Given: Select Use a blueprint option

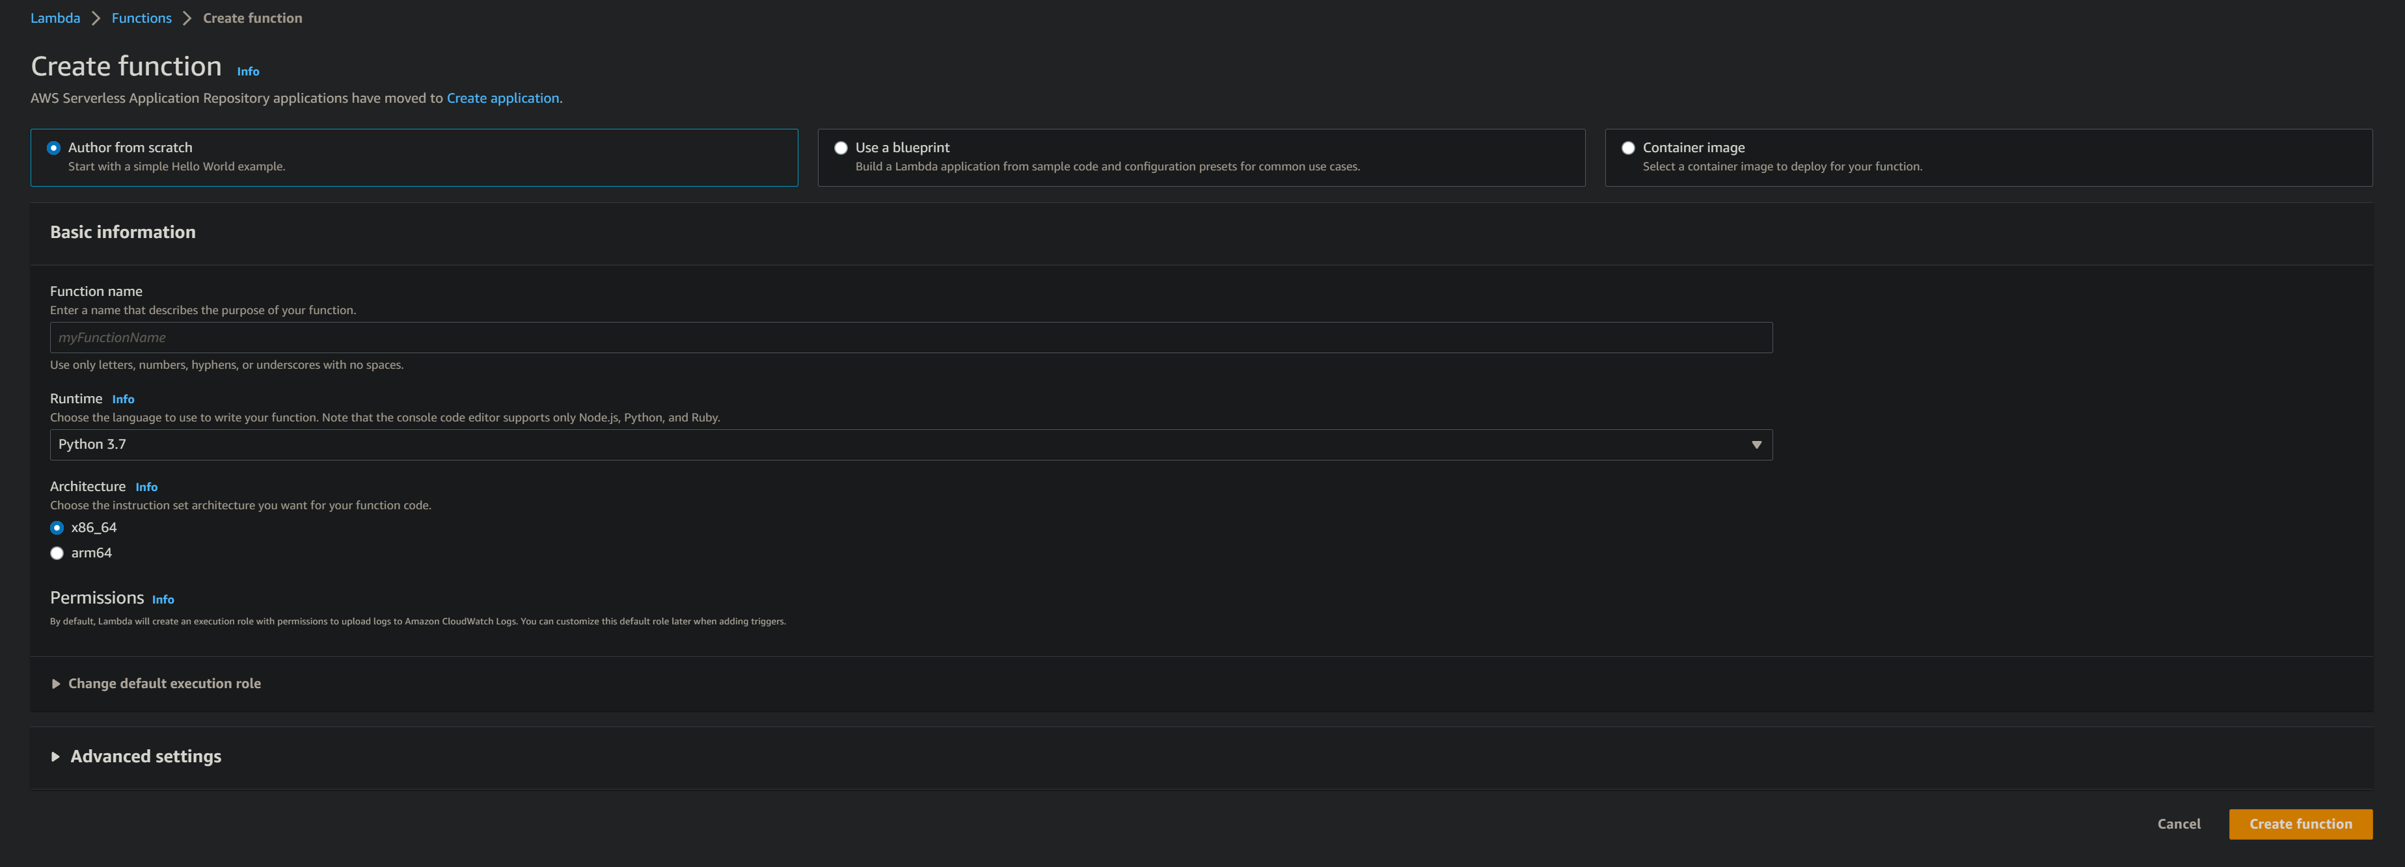Looking at the screenshot, I should pos(840,148).
